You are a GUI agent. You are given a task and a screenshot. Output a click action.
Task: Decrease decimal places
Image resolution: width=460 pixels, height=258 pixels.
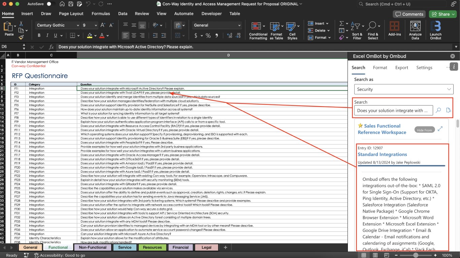pos(239,36)
